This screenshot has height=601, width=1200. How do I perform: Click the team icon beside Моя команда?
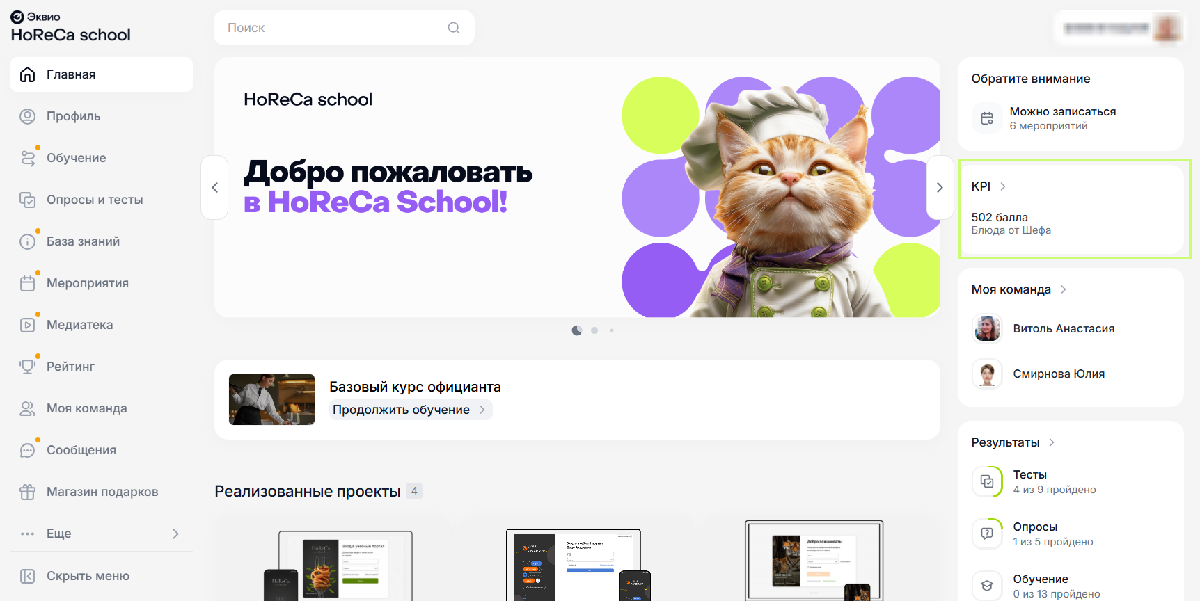(x=27, y=408)
